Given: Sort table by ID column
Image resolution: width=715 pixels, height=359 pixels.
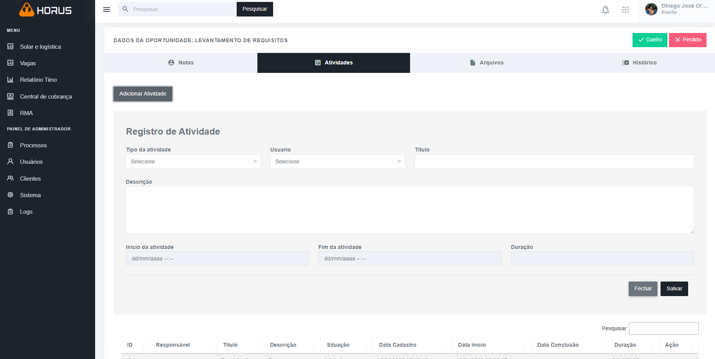Looking at the screenshot, I should click(x=135, y=345).
